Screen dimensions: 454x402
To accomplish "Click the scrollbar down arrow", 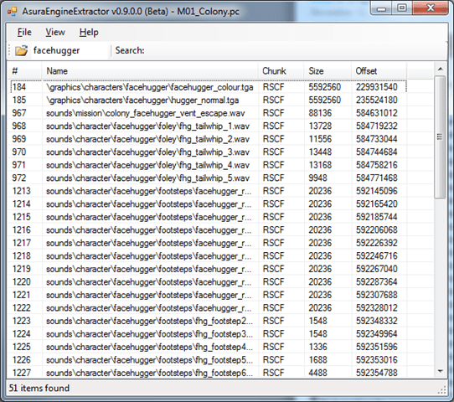I will pos(441,371).
